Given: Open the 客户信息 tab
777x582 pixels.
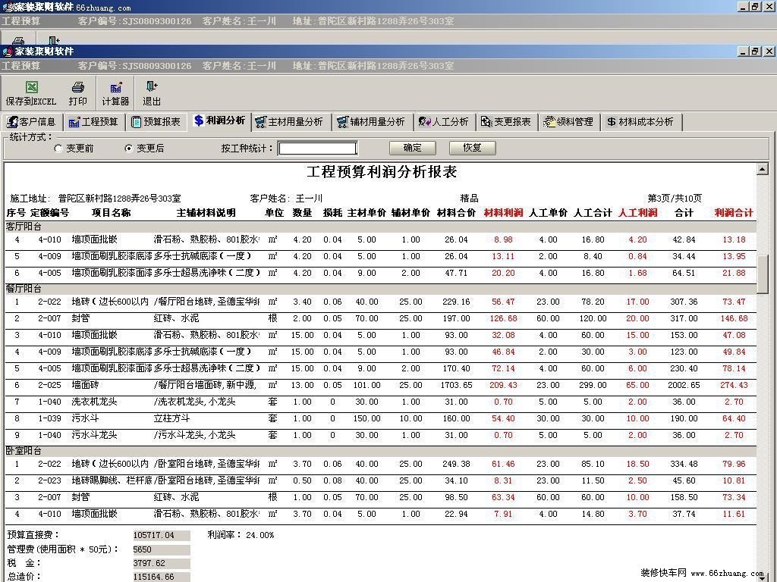Looking at the screenshot, I should [x=31, y=122].
